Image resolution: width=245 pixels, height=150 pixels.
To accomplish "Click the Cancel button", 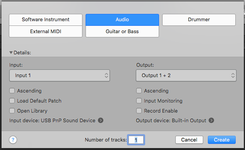I will pos(189,140).
